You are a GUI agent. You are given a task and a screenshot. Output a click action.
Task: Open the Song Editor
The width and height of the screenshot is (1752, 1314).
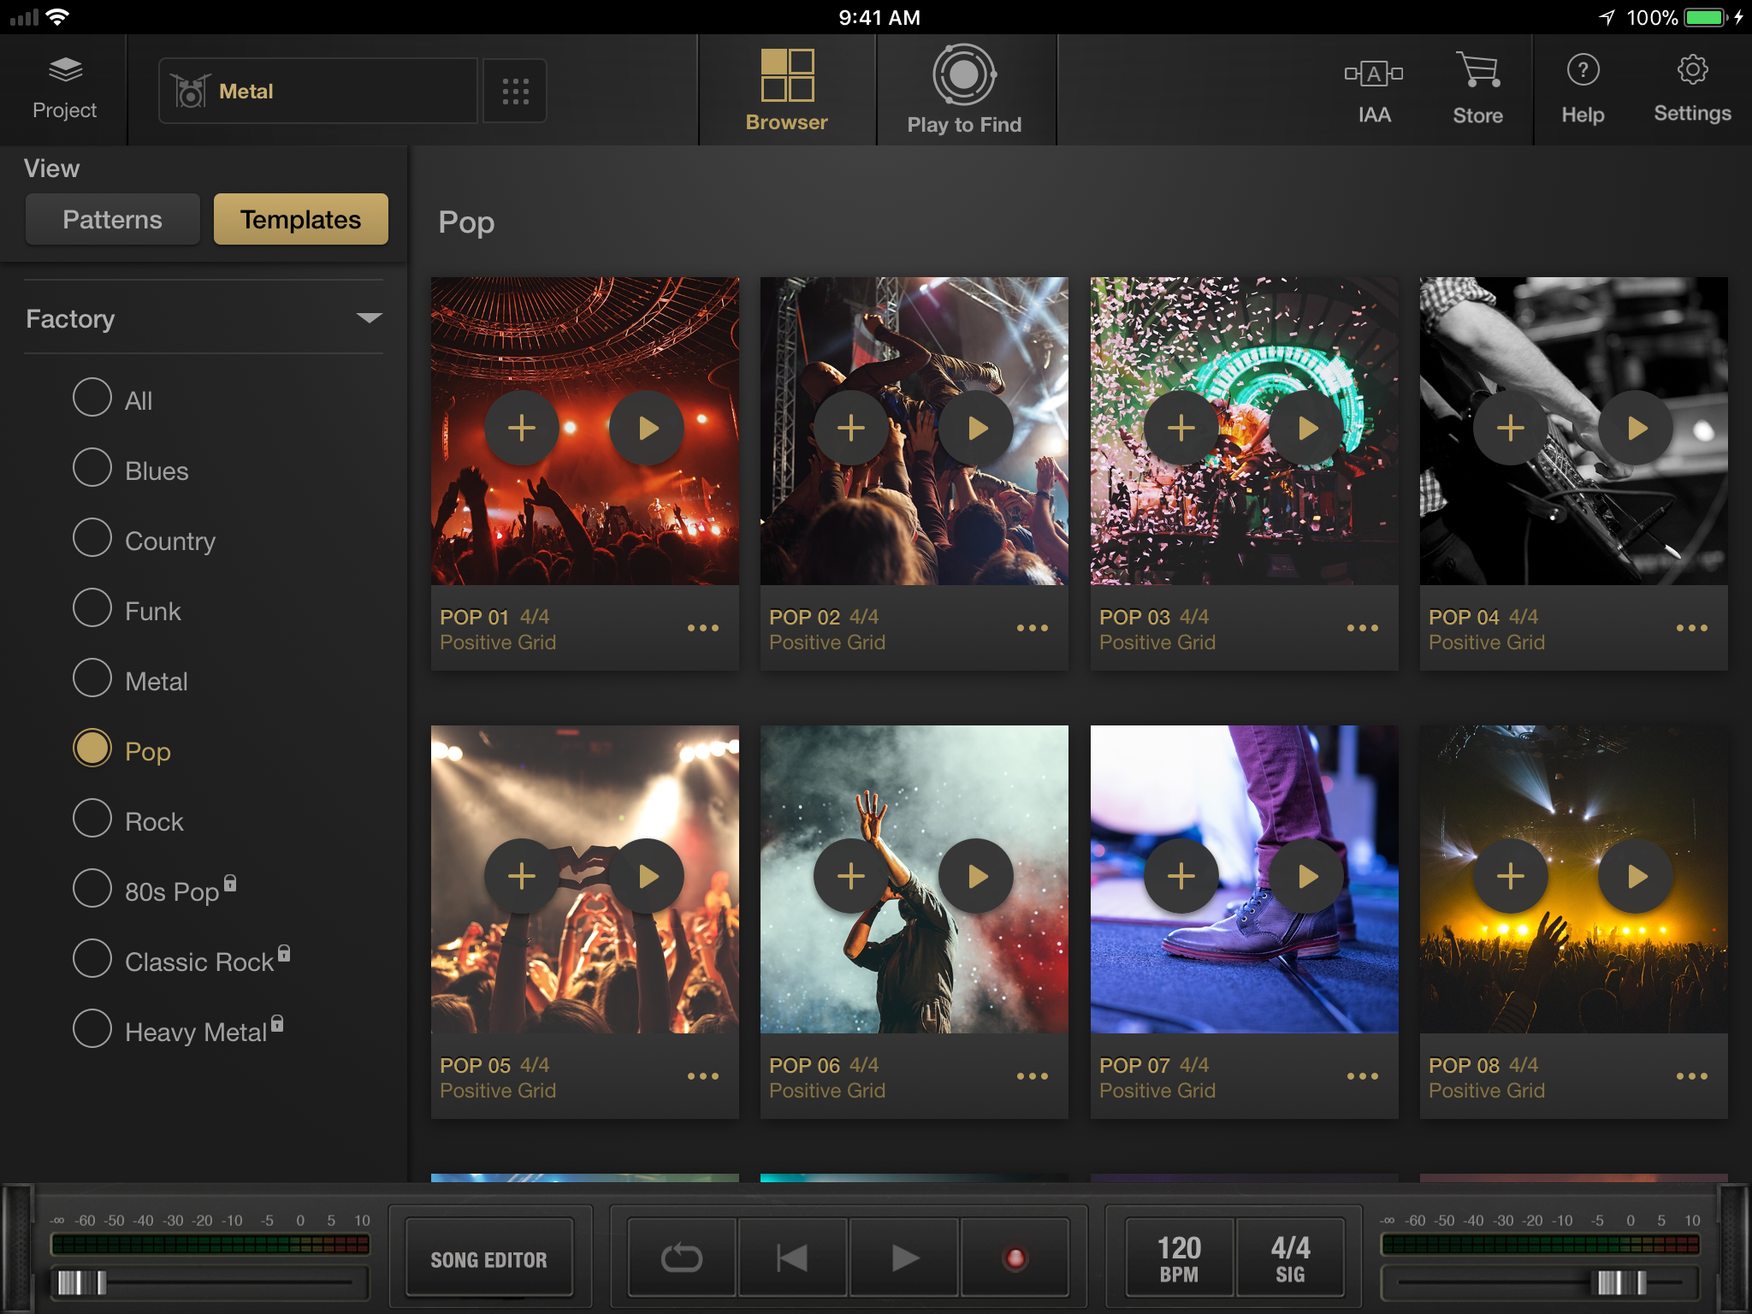[488, 1259]
